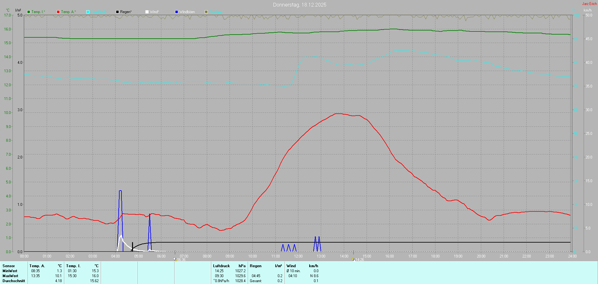This screenshot has height=284, width=598.
Task: Click the outdoor maximum time 13:35
Action: pyautogui.click(x=36, y=276)
